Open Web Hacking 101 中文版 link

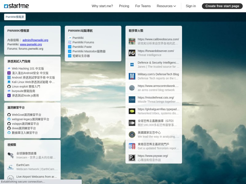(28, 68)
